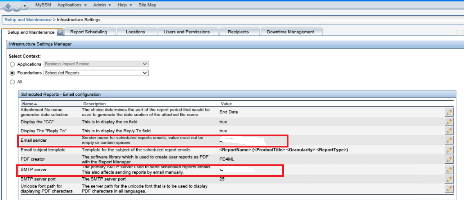This screenshot has width=464, height=200.
Task: Click the "Email subject template" row name
Action: point(43,150)
